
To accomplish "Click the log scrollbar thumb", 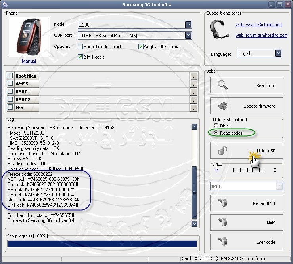I will (194, 192).
